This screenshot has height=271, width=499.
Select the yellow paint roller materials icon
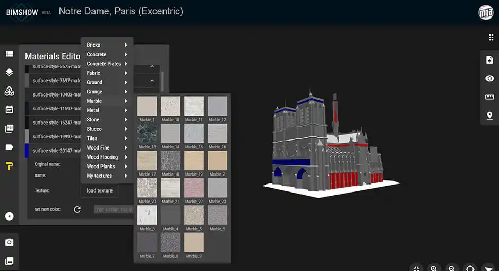(9, 165)
